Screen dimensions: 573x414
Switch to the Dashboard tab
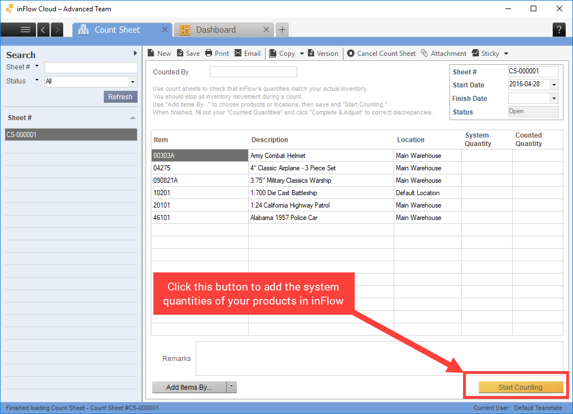click(217, 29)
